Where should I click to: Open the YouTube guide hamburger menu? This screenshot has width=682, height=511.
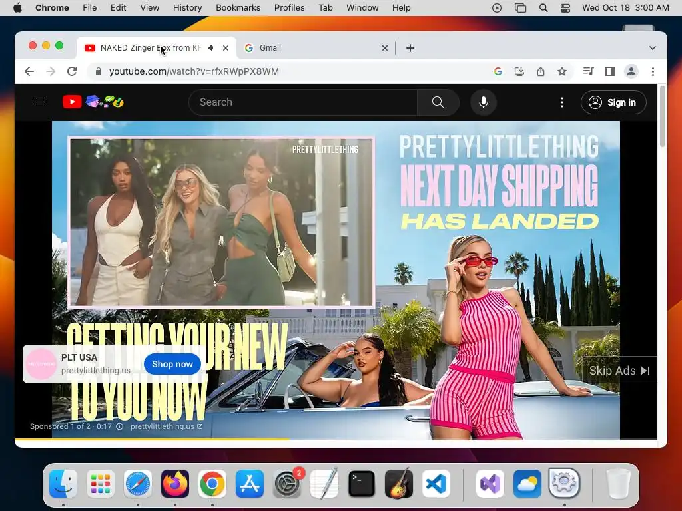tap(39, 102)
